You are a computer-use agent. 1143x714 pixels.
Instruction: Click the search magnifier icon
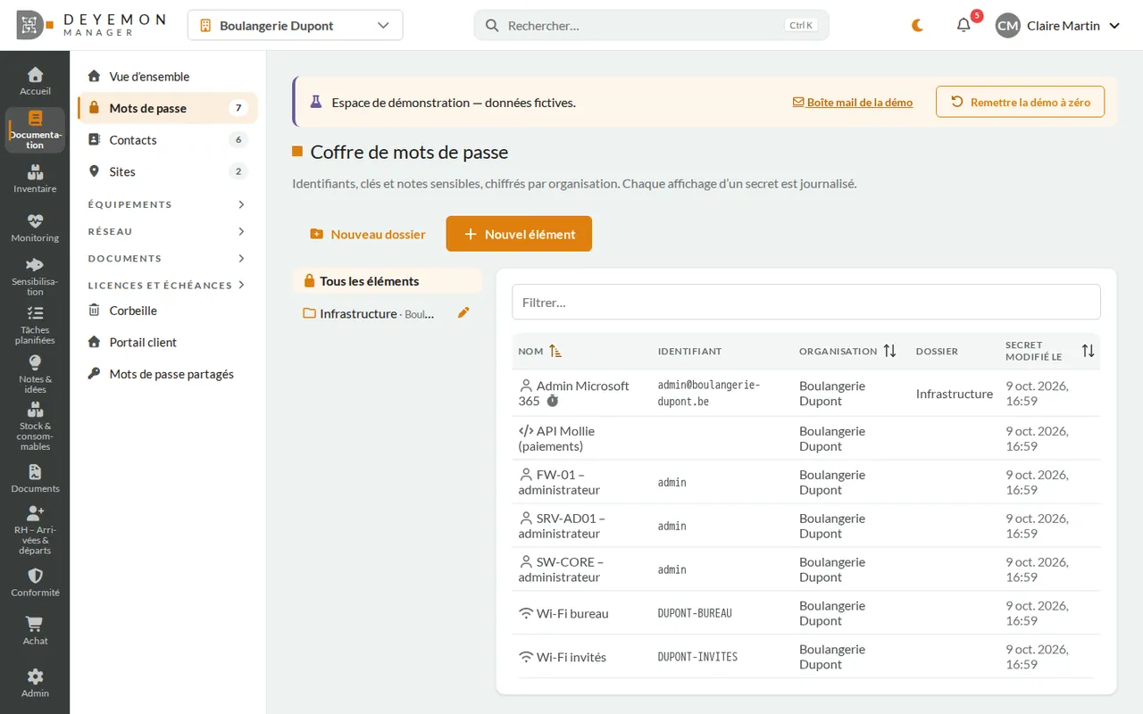point(491,25)
